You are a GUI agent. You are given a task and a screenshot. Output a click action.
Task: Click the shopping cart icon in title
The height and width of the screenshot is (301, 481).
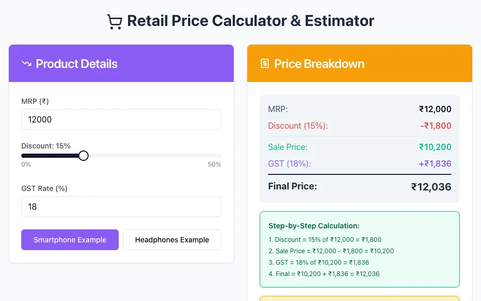pyautogui.click(x=115, y=21)
